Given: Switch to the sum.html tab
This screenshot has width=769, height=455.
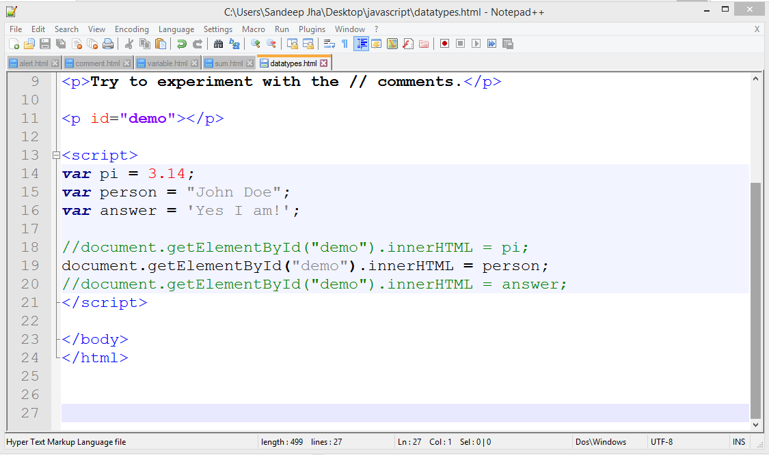Looking at the screenshot, I should 227,62.
